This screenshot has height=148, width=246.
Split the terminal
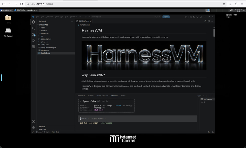coord(199,96)
